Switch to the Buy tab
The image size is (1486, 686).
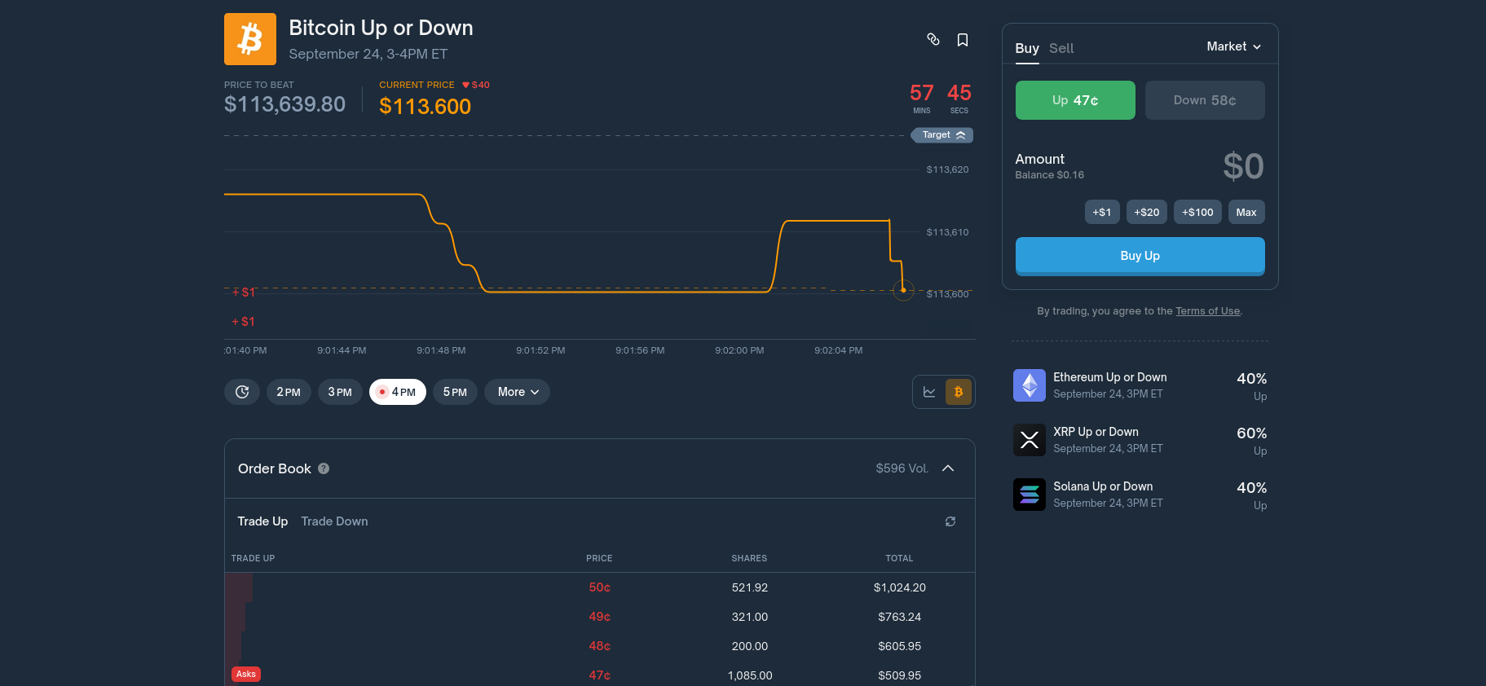tap(1027, 48)
